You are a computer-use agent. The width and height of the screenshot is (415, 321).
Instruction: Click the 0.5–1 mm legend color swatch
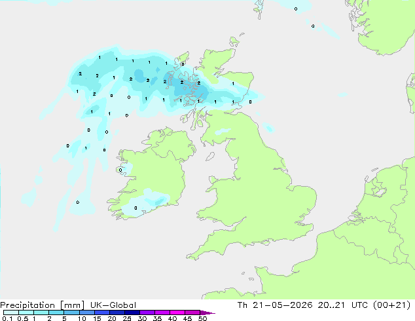point(26,312)
